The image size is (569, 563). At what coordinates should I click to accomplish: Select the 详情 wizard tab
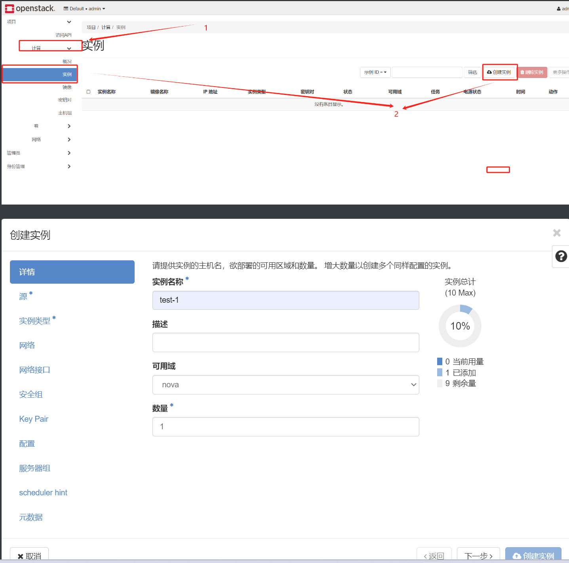pos(72,272)
